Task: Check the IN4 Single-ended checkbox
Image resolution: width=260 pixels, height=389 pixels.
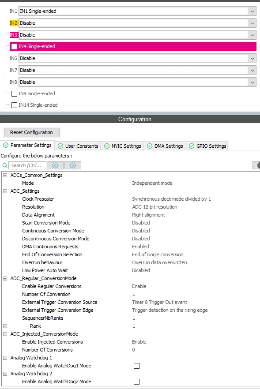Action: click(x=15, y=46)
